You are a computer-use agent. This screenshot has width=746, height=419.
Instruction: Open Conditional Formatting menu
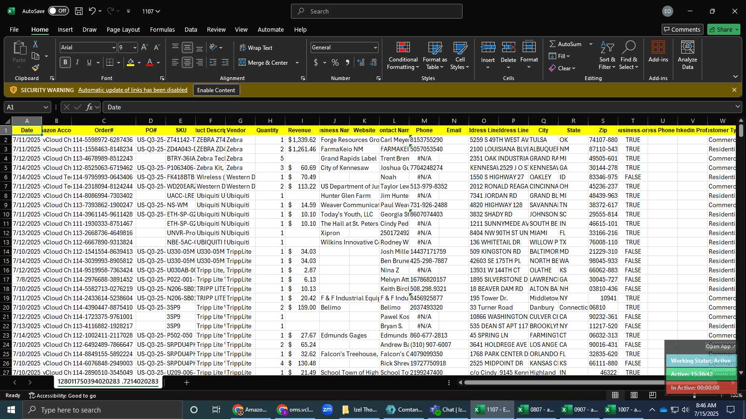tap(403, 56)
